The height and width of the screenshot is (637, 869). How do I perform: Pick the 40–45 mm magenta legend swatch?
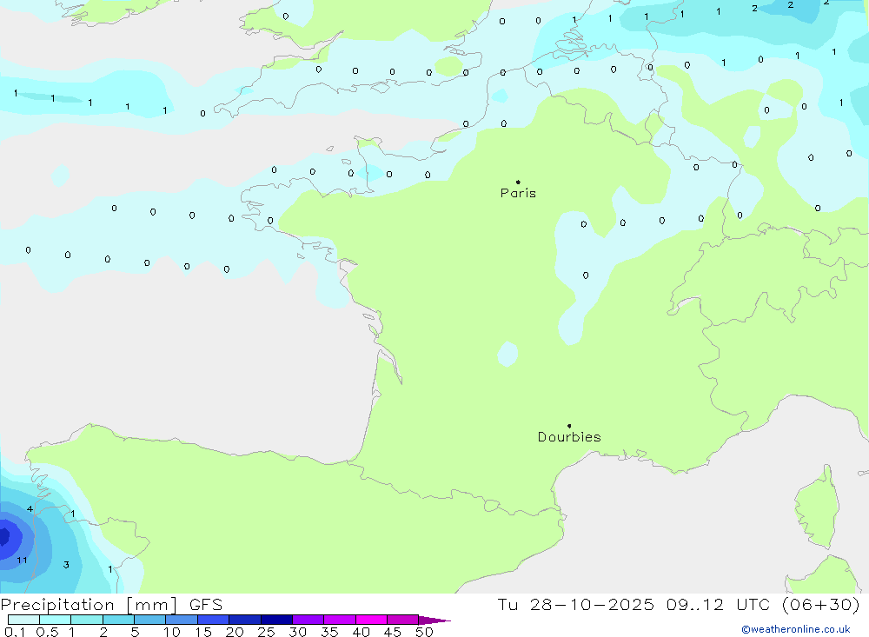(x=371, y=620)
